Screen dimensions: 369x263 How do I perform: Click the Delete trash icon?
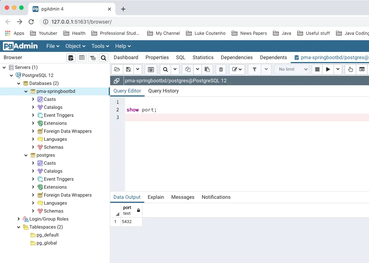coord(221,69)
